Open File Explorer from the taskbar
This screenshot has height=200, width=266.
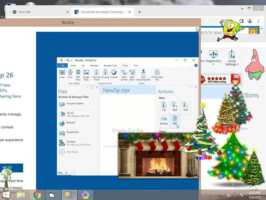[21, 195]
